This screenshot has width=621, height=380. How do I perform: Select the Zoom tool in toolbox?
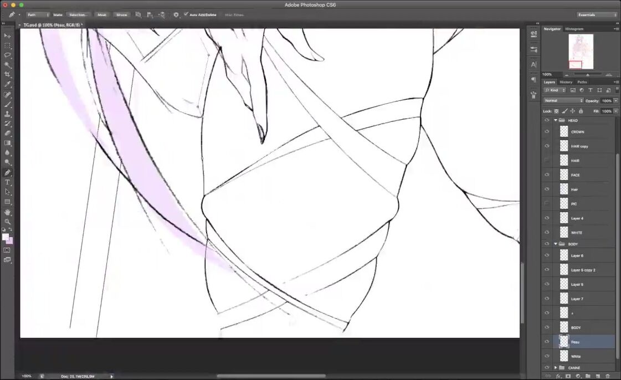7,222
